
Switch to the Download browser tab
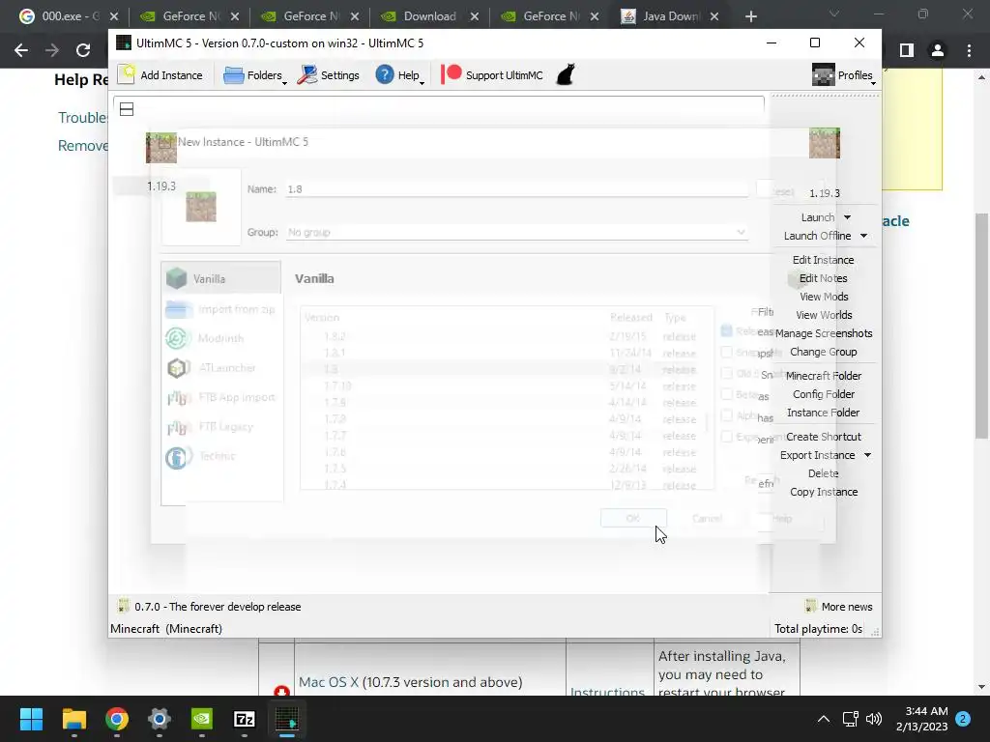[429, 16]
